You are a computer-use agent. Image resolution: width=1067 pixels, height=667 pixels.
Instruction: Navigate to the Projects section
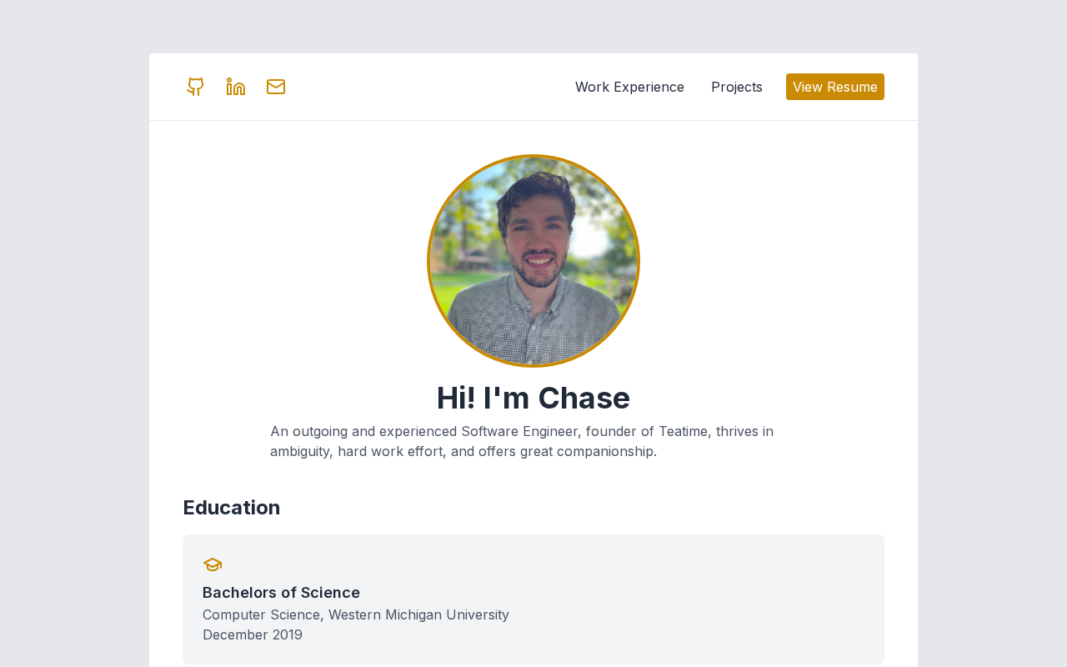[x=737, y=87]
